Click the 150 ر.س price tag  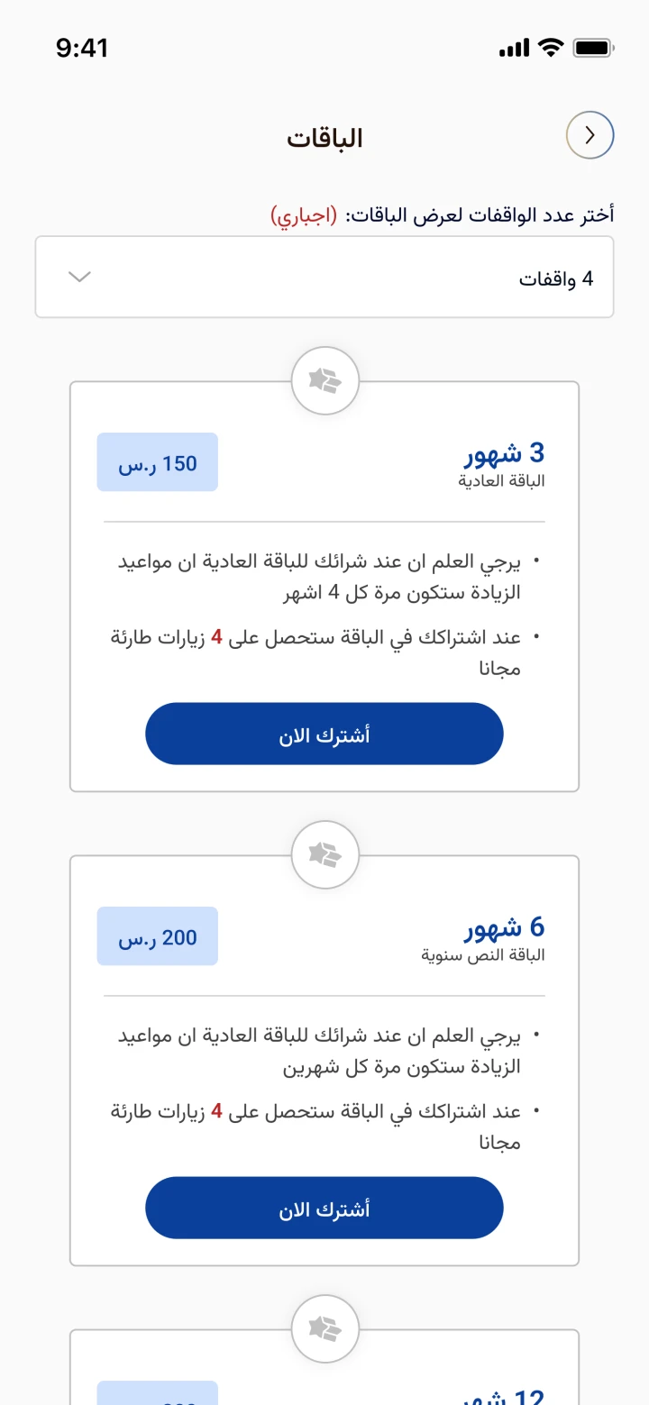point(158,462)
